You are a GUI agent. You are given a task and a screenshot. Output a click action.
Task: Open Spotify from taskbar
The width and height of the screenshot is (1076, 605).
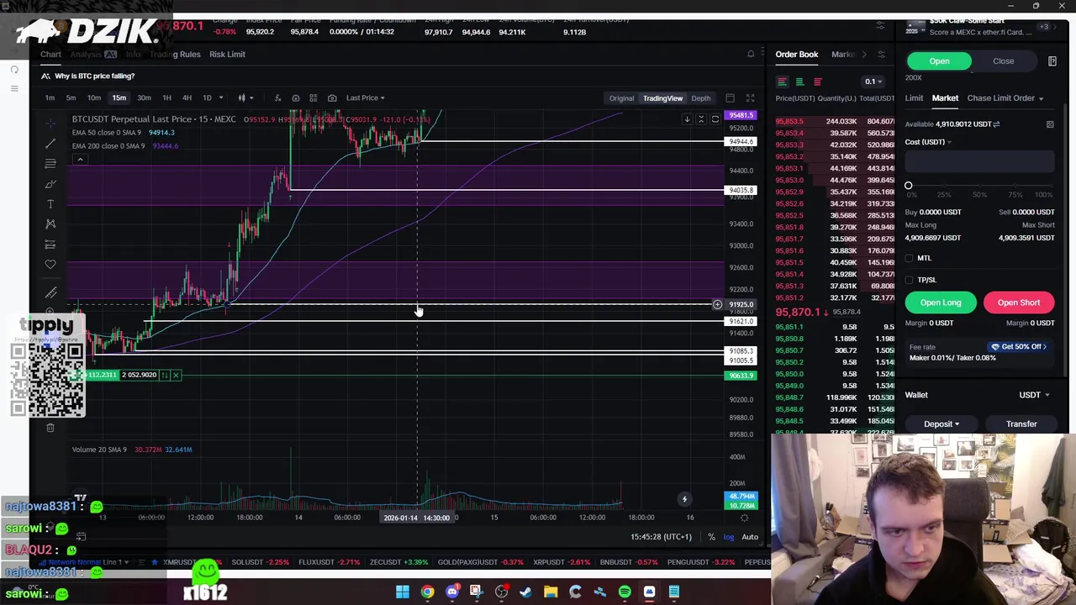click(x=625, y=592)
